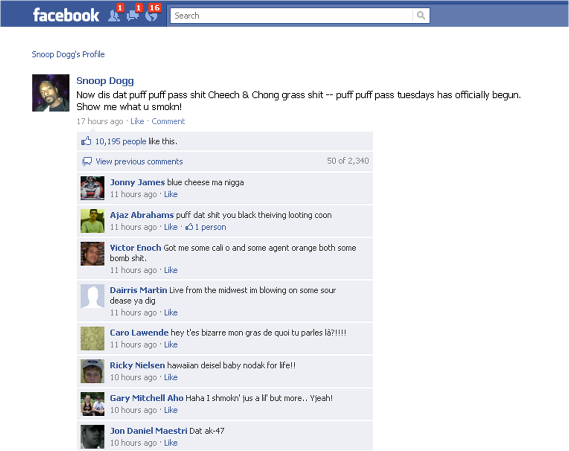Like Jon Daniel Maestri's comment

click(x=170, y=443)
